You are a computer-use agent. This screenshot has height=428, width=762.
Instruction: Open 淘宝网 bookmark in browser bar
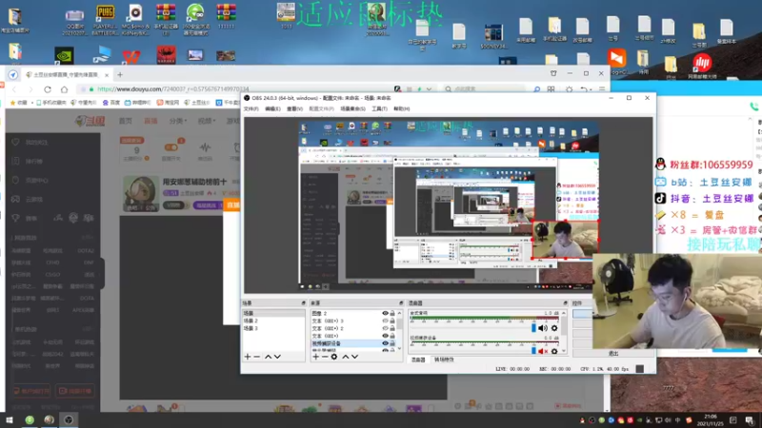(x=169, y=103)
